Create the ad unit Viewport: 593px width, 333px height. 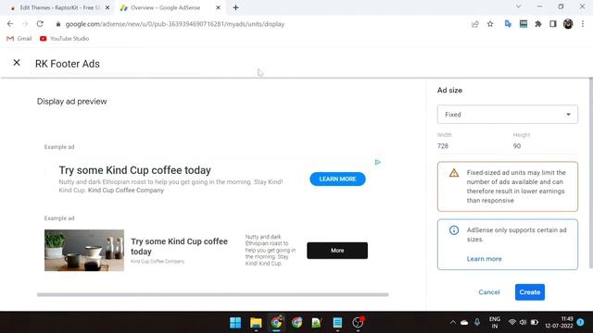pyautogui.click(x=529, y=292)
